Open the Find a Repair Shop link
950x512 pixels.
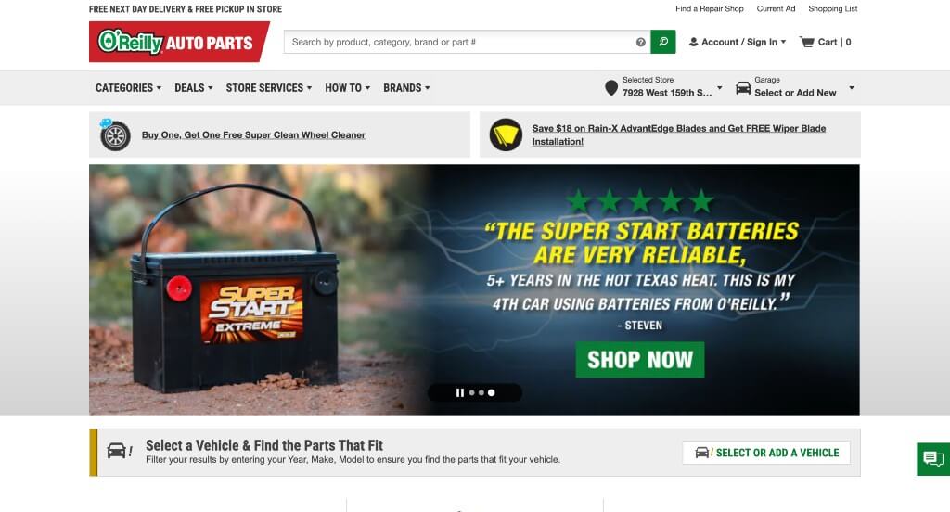(x=710, y=8)
